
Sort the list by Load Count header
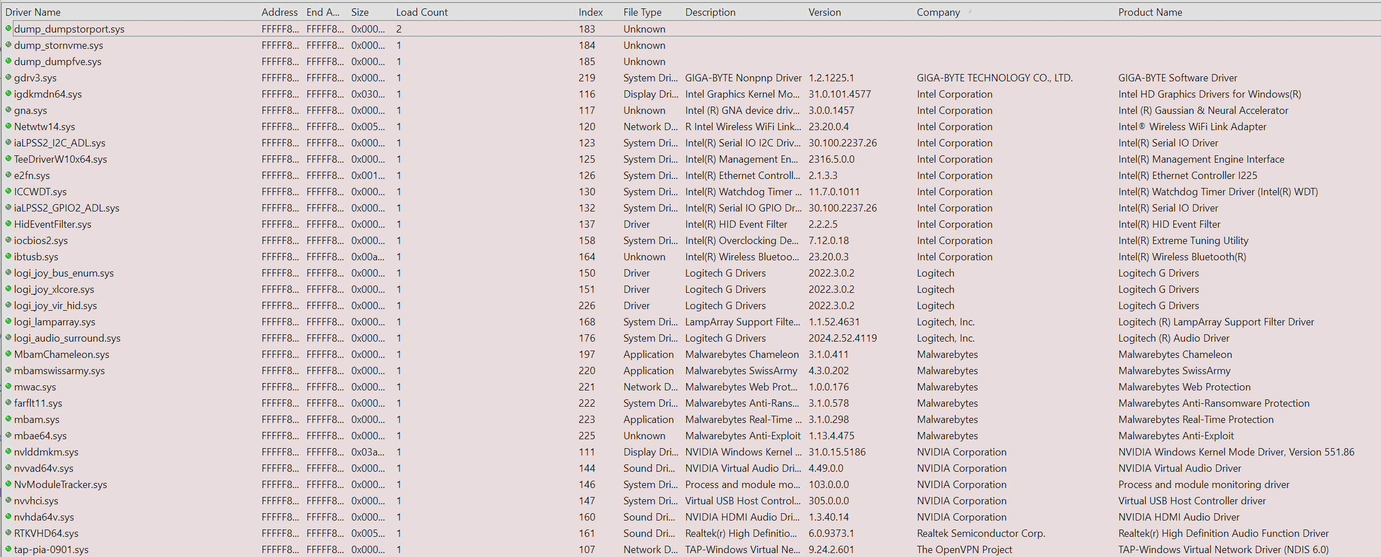point(422,12)
